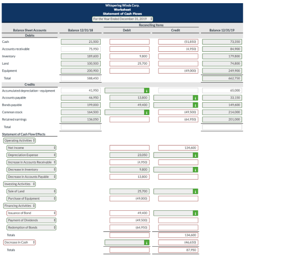Open the Decrease in Accounts Payable dropdown
Image resolution: width=297 pixels, height=259 pixels.
tap(31, 177)
